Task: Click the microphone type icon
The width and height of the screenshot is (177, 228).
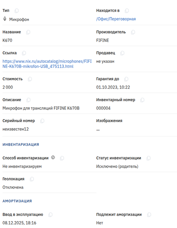Action: pyautogui.click(x=5, y=19)
